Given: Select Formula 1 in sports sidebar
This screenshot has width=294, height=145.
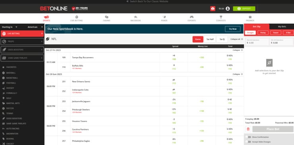Looking at the screenshot, I should [x=12, y=93].
